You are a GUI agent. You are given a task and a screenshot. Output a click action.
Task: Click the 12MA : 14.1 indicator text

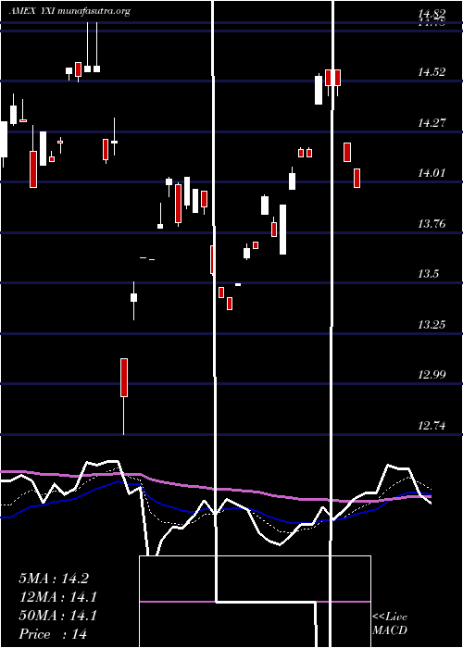pos(57,597)
